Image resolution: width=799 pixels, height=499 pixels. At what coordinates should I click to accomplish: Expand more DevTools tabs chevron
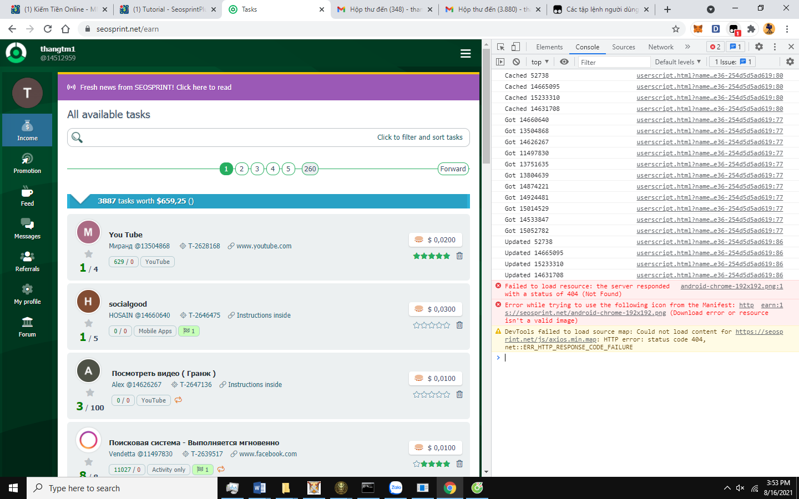click(x=687, y=47)
